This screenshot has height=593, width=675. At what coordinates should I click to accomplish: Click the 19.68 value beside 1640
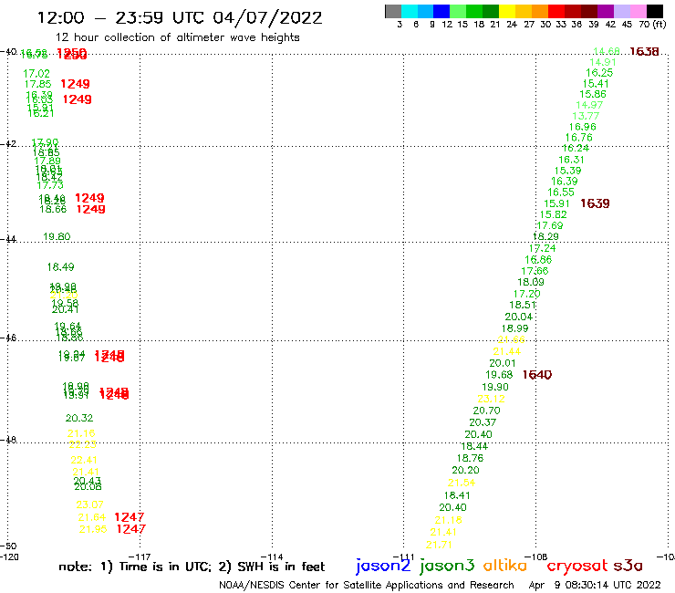pyautogui.click(x=499, y=375)
